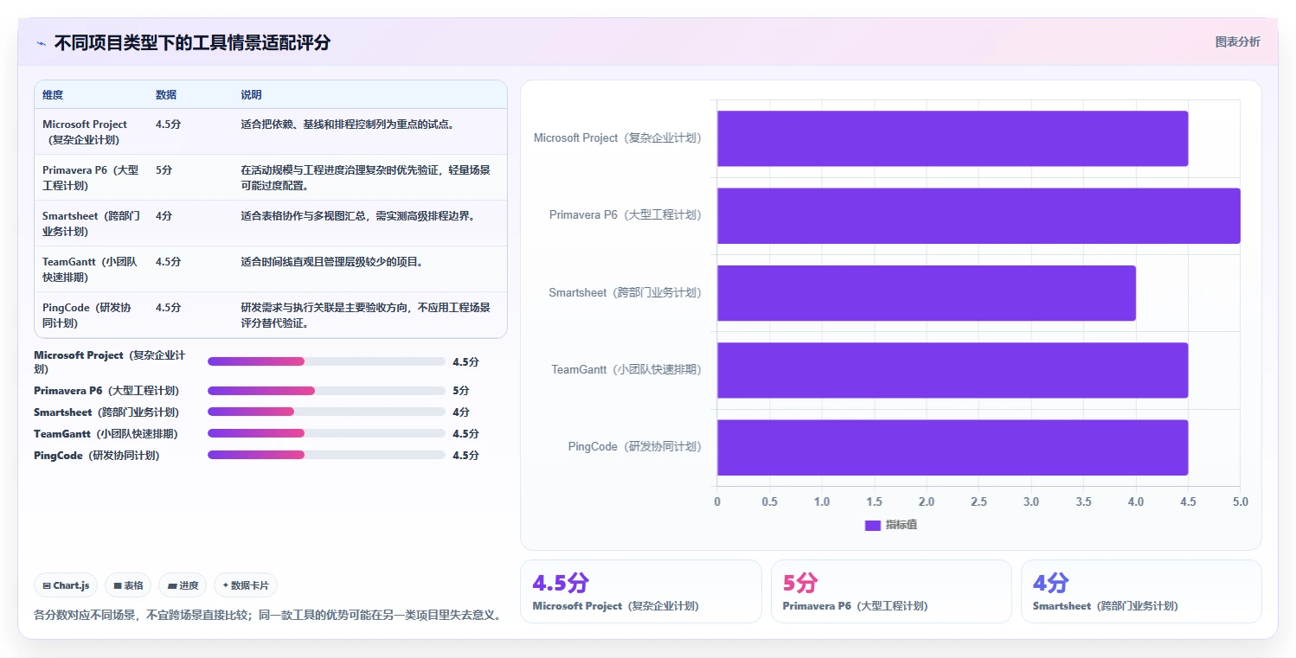Select the Primavera P6 table row name
Screen dimensions: 1296x658
click(90, 177)
